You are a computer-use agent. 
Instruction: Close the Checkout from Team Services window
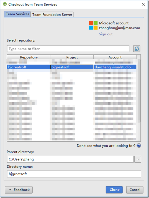pyautogui.click(x=143, y=4)
